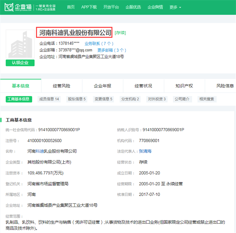236x233 pixels.
Task: Jump to 变更信息 5 section
Action: coord(103,99)
